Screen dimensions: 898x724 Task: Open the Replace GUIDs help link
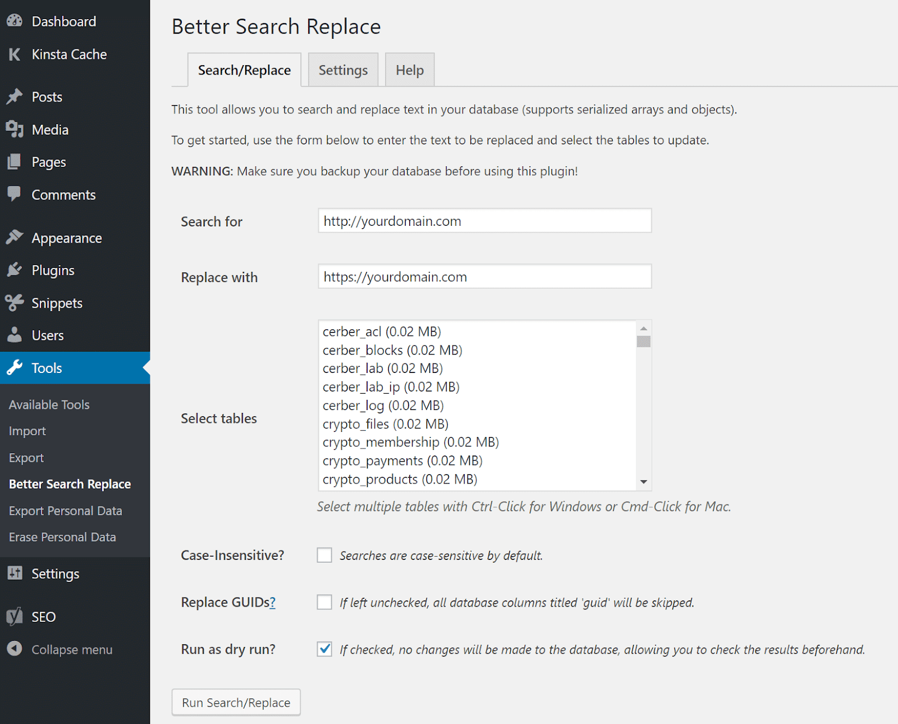pos(273,602)
